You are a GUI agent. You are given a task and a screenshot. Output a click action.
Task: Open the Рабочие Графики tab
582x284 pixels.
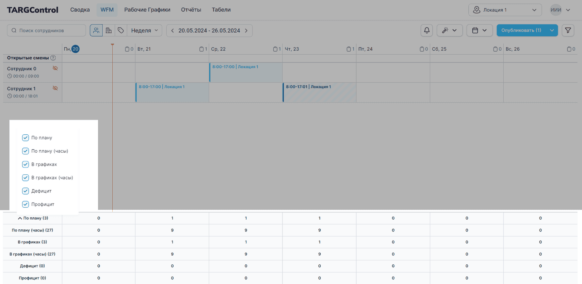147,10
